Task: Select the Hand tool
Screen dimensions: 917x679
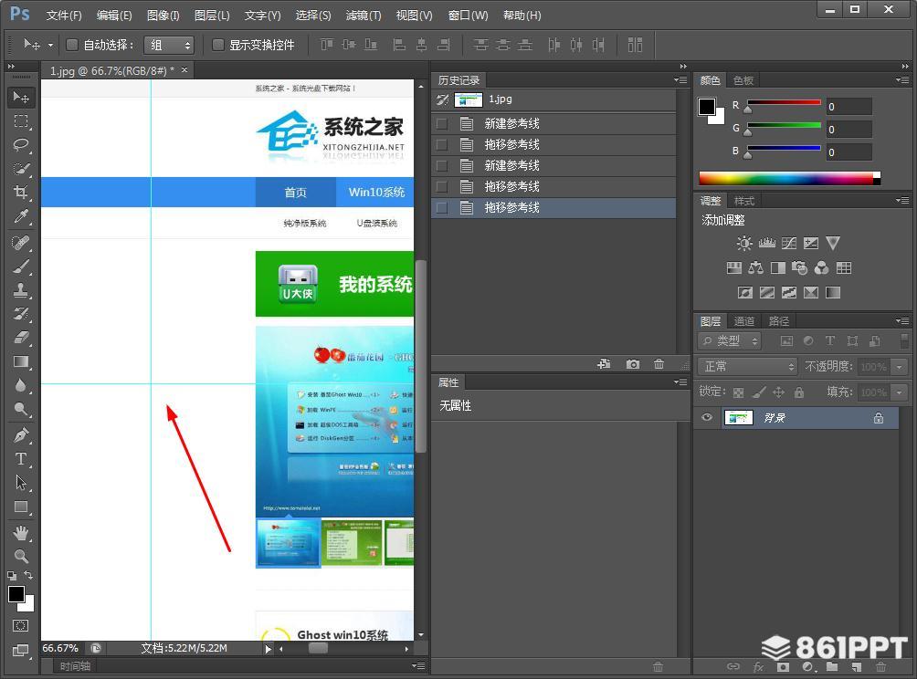Action: (21, 533)
